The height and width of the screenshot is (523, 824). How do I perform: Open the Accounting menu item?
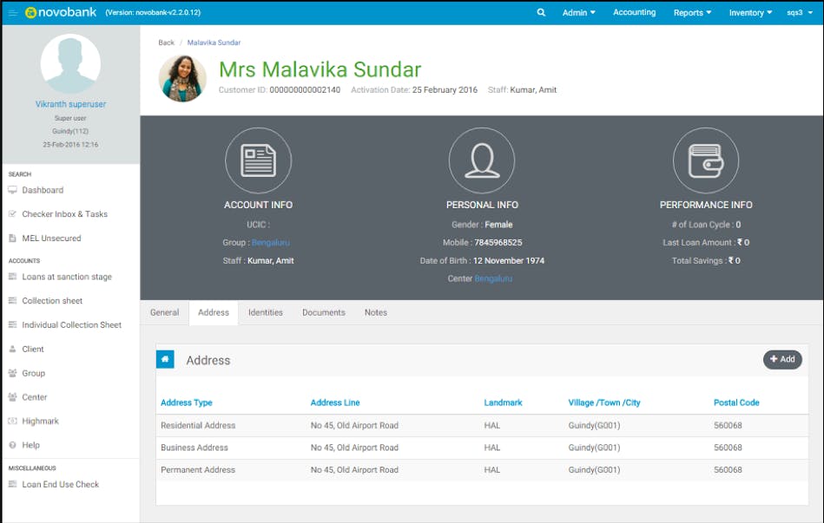pos(635,13)
